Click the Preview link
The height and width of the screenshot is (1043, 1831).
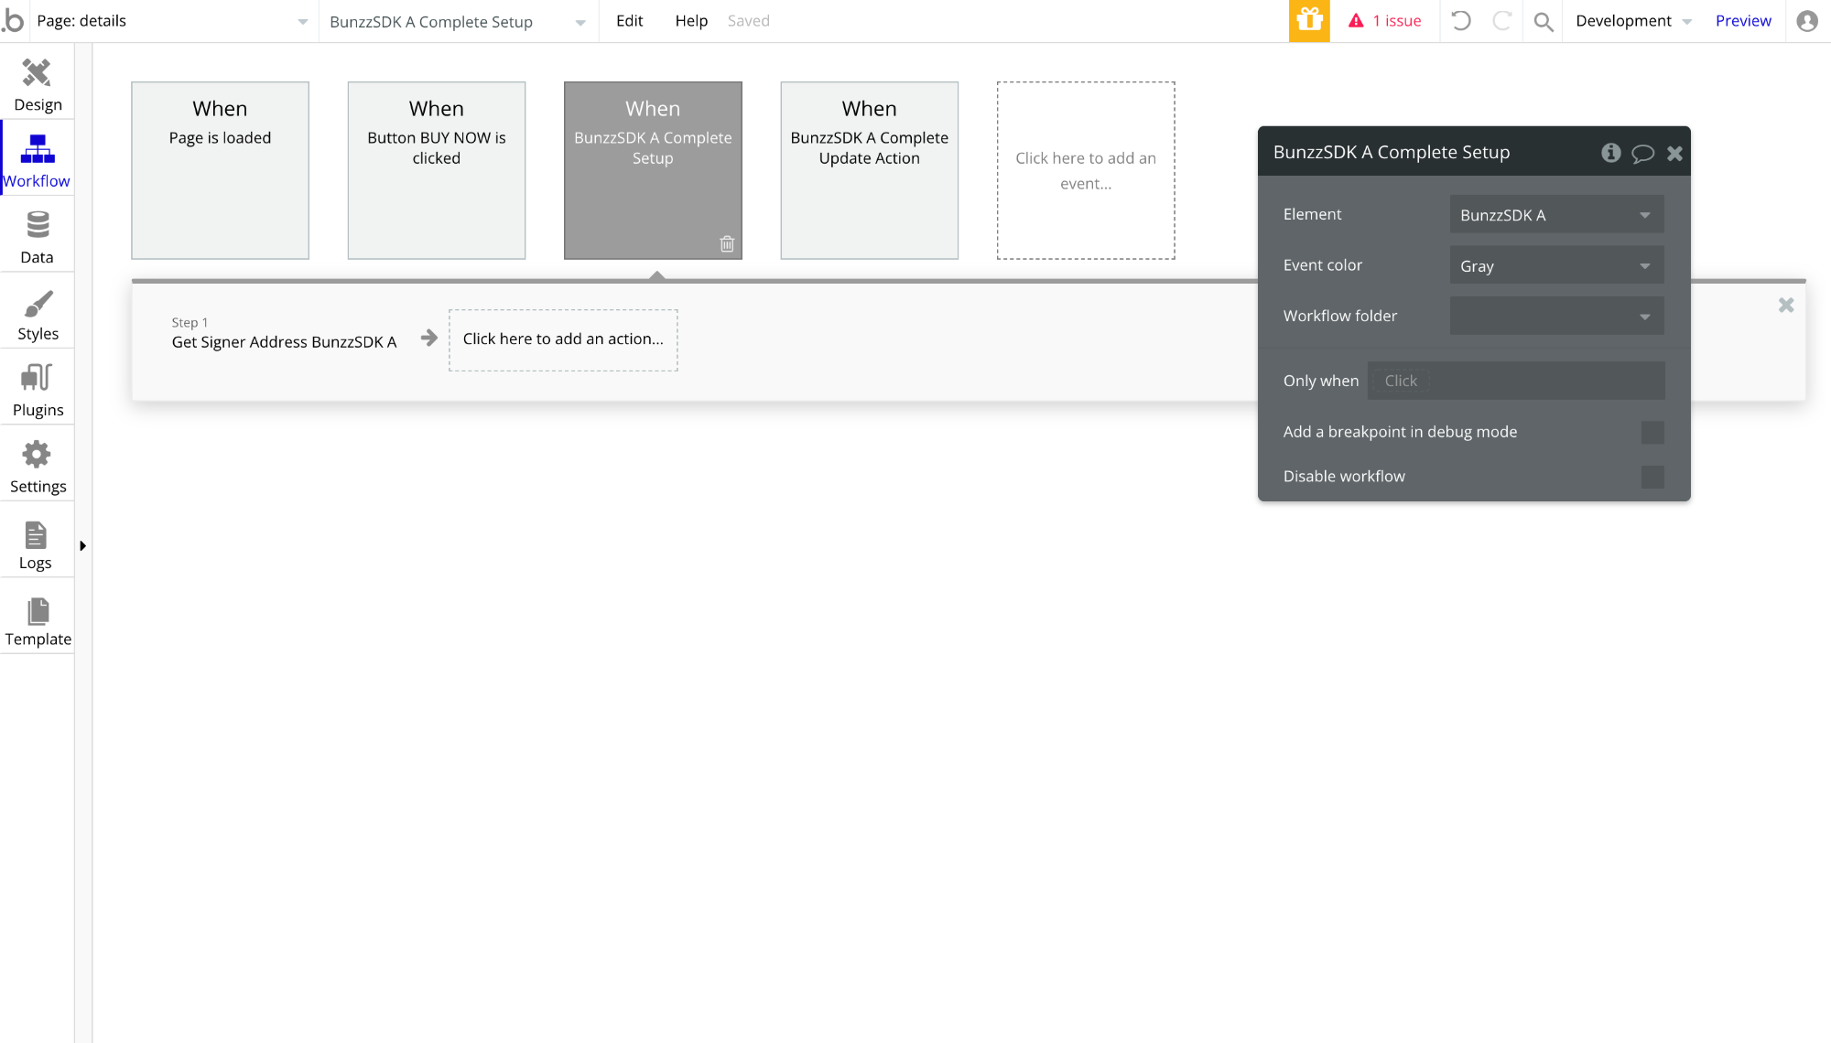click(1743, 21)
